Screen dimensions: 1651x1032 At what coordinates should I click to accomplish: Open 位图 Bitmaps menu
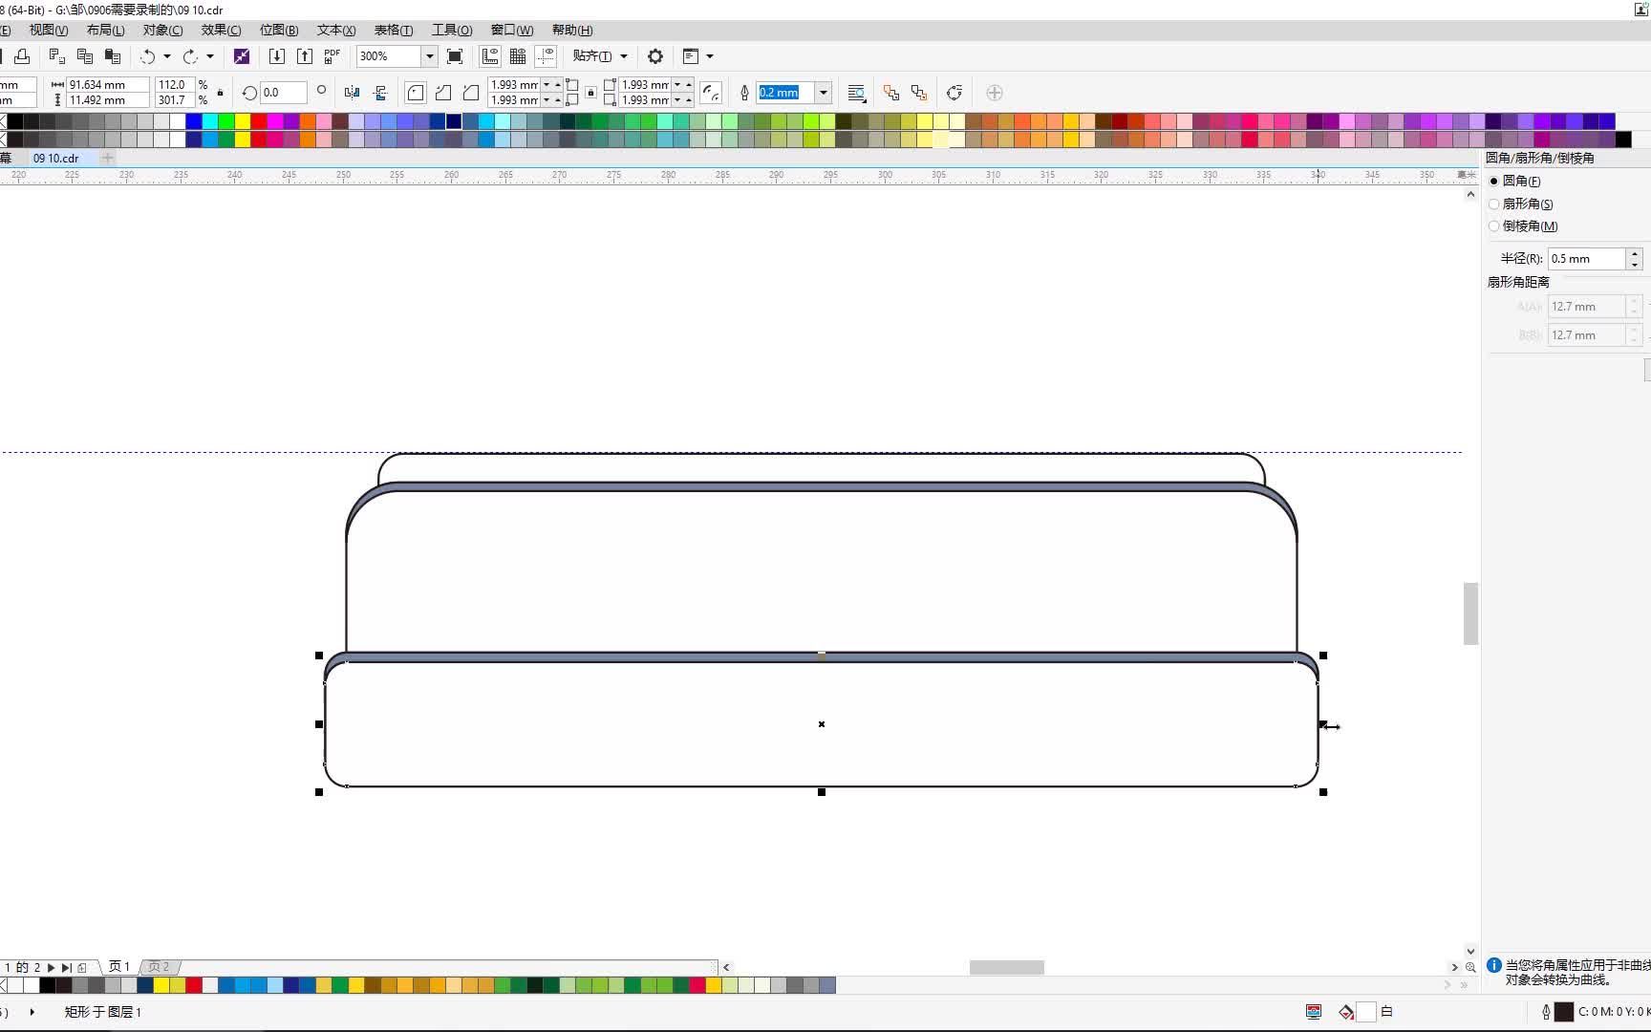[x=279, y=31]
